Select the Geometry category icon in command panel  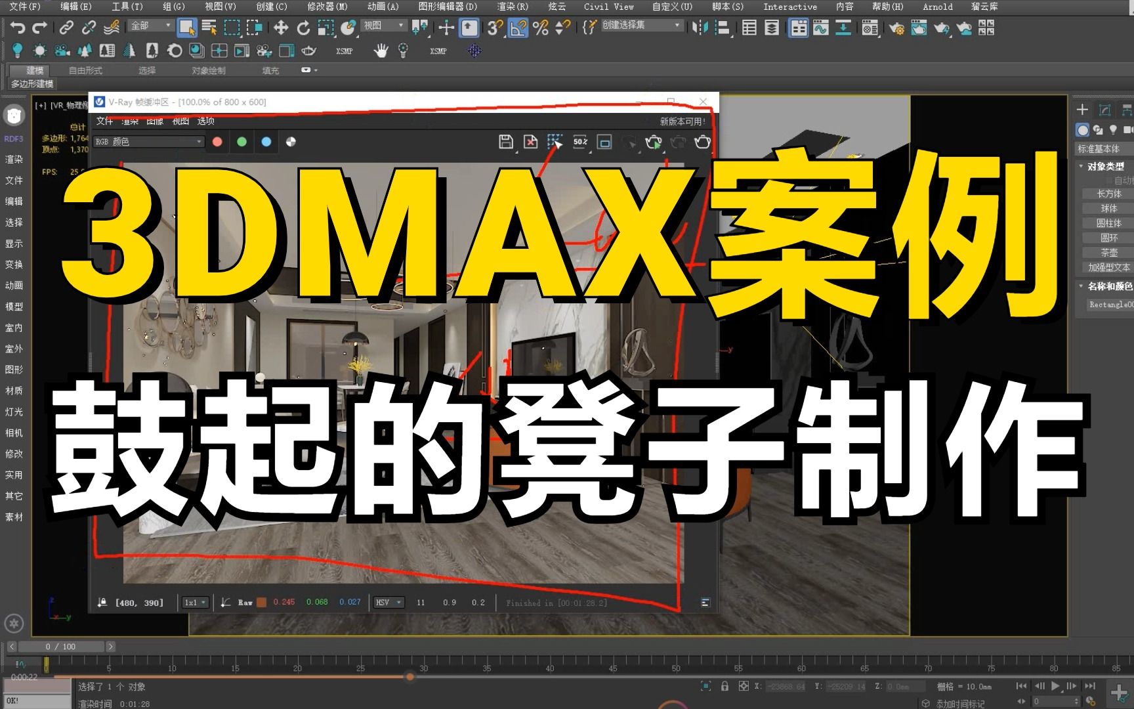pyautogui.click(x=1083, y=129)
